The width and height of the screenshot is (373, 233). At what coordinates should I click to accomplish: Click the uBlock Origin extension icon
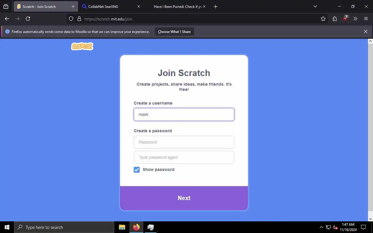345,18
